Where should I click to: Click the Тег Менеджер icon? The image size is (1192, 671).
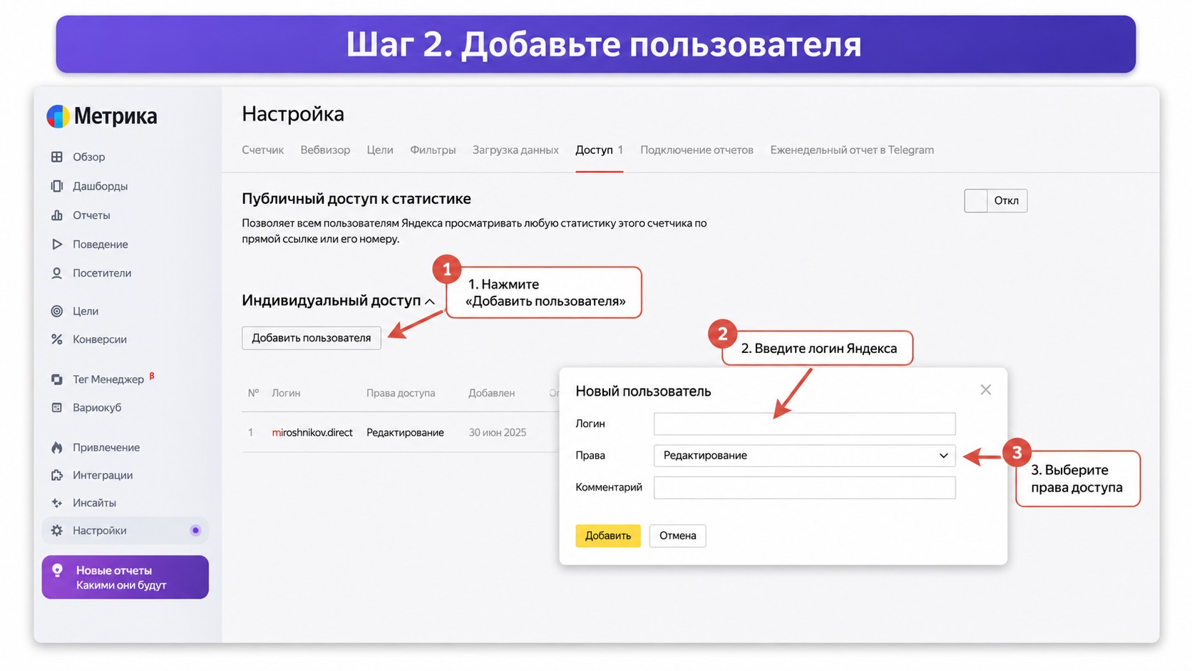coord(57,379)
